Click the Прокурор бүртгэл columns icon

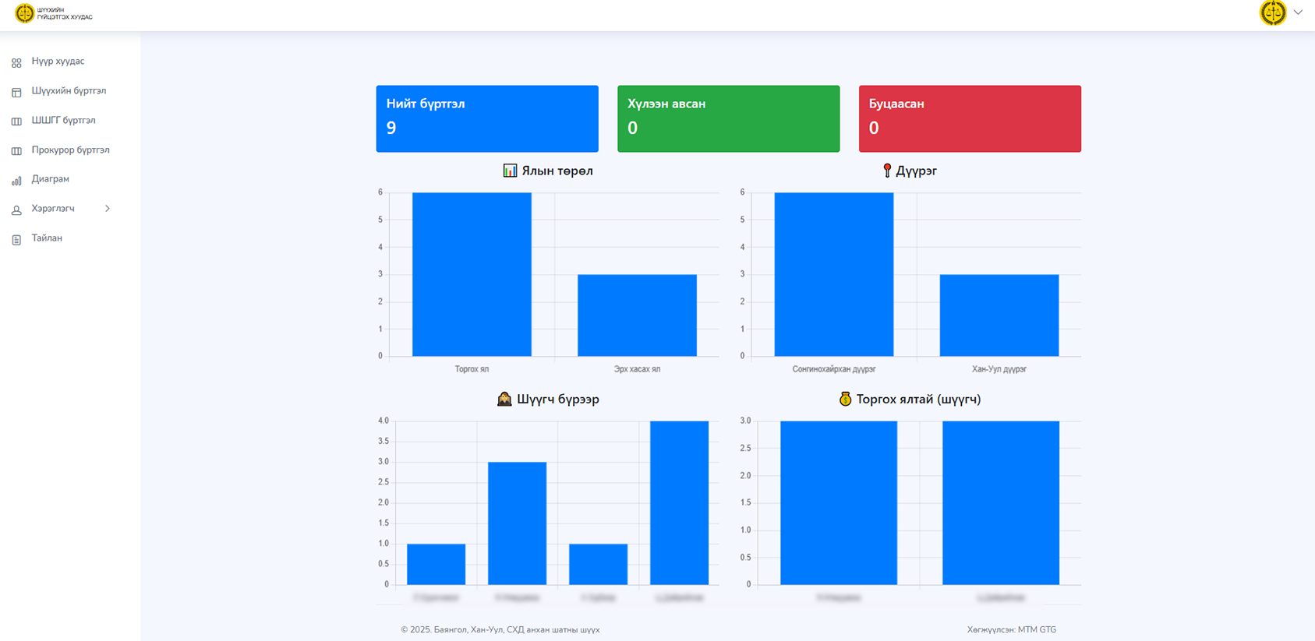[16, 151]
